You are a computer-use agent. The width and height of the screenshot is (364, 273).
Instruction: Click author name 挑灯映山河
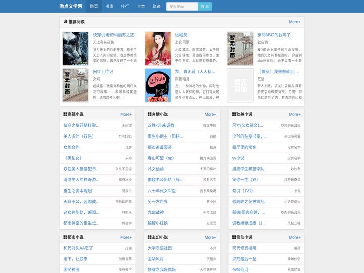(208, 158)
